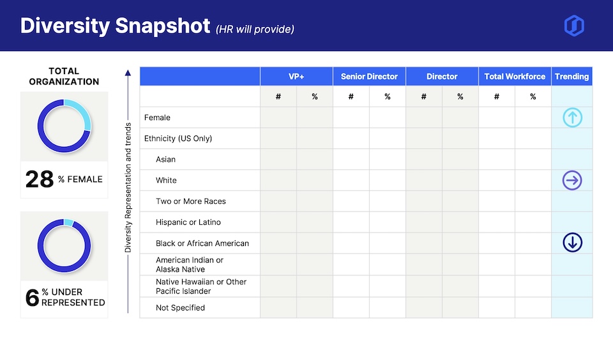Click the Director column header

click(442, 77)
